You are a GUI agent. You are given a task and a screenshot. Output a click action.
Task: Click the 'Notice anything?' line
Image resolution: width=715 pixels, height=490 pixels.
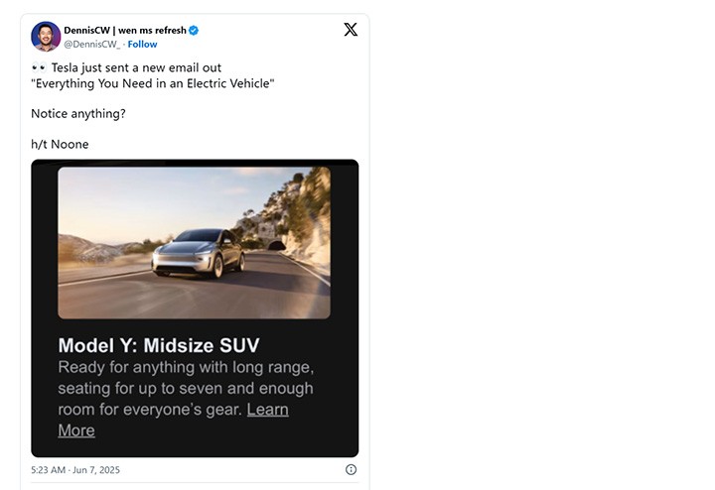78,114
